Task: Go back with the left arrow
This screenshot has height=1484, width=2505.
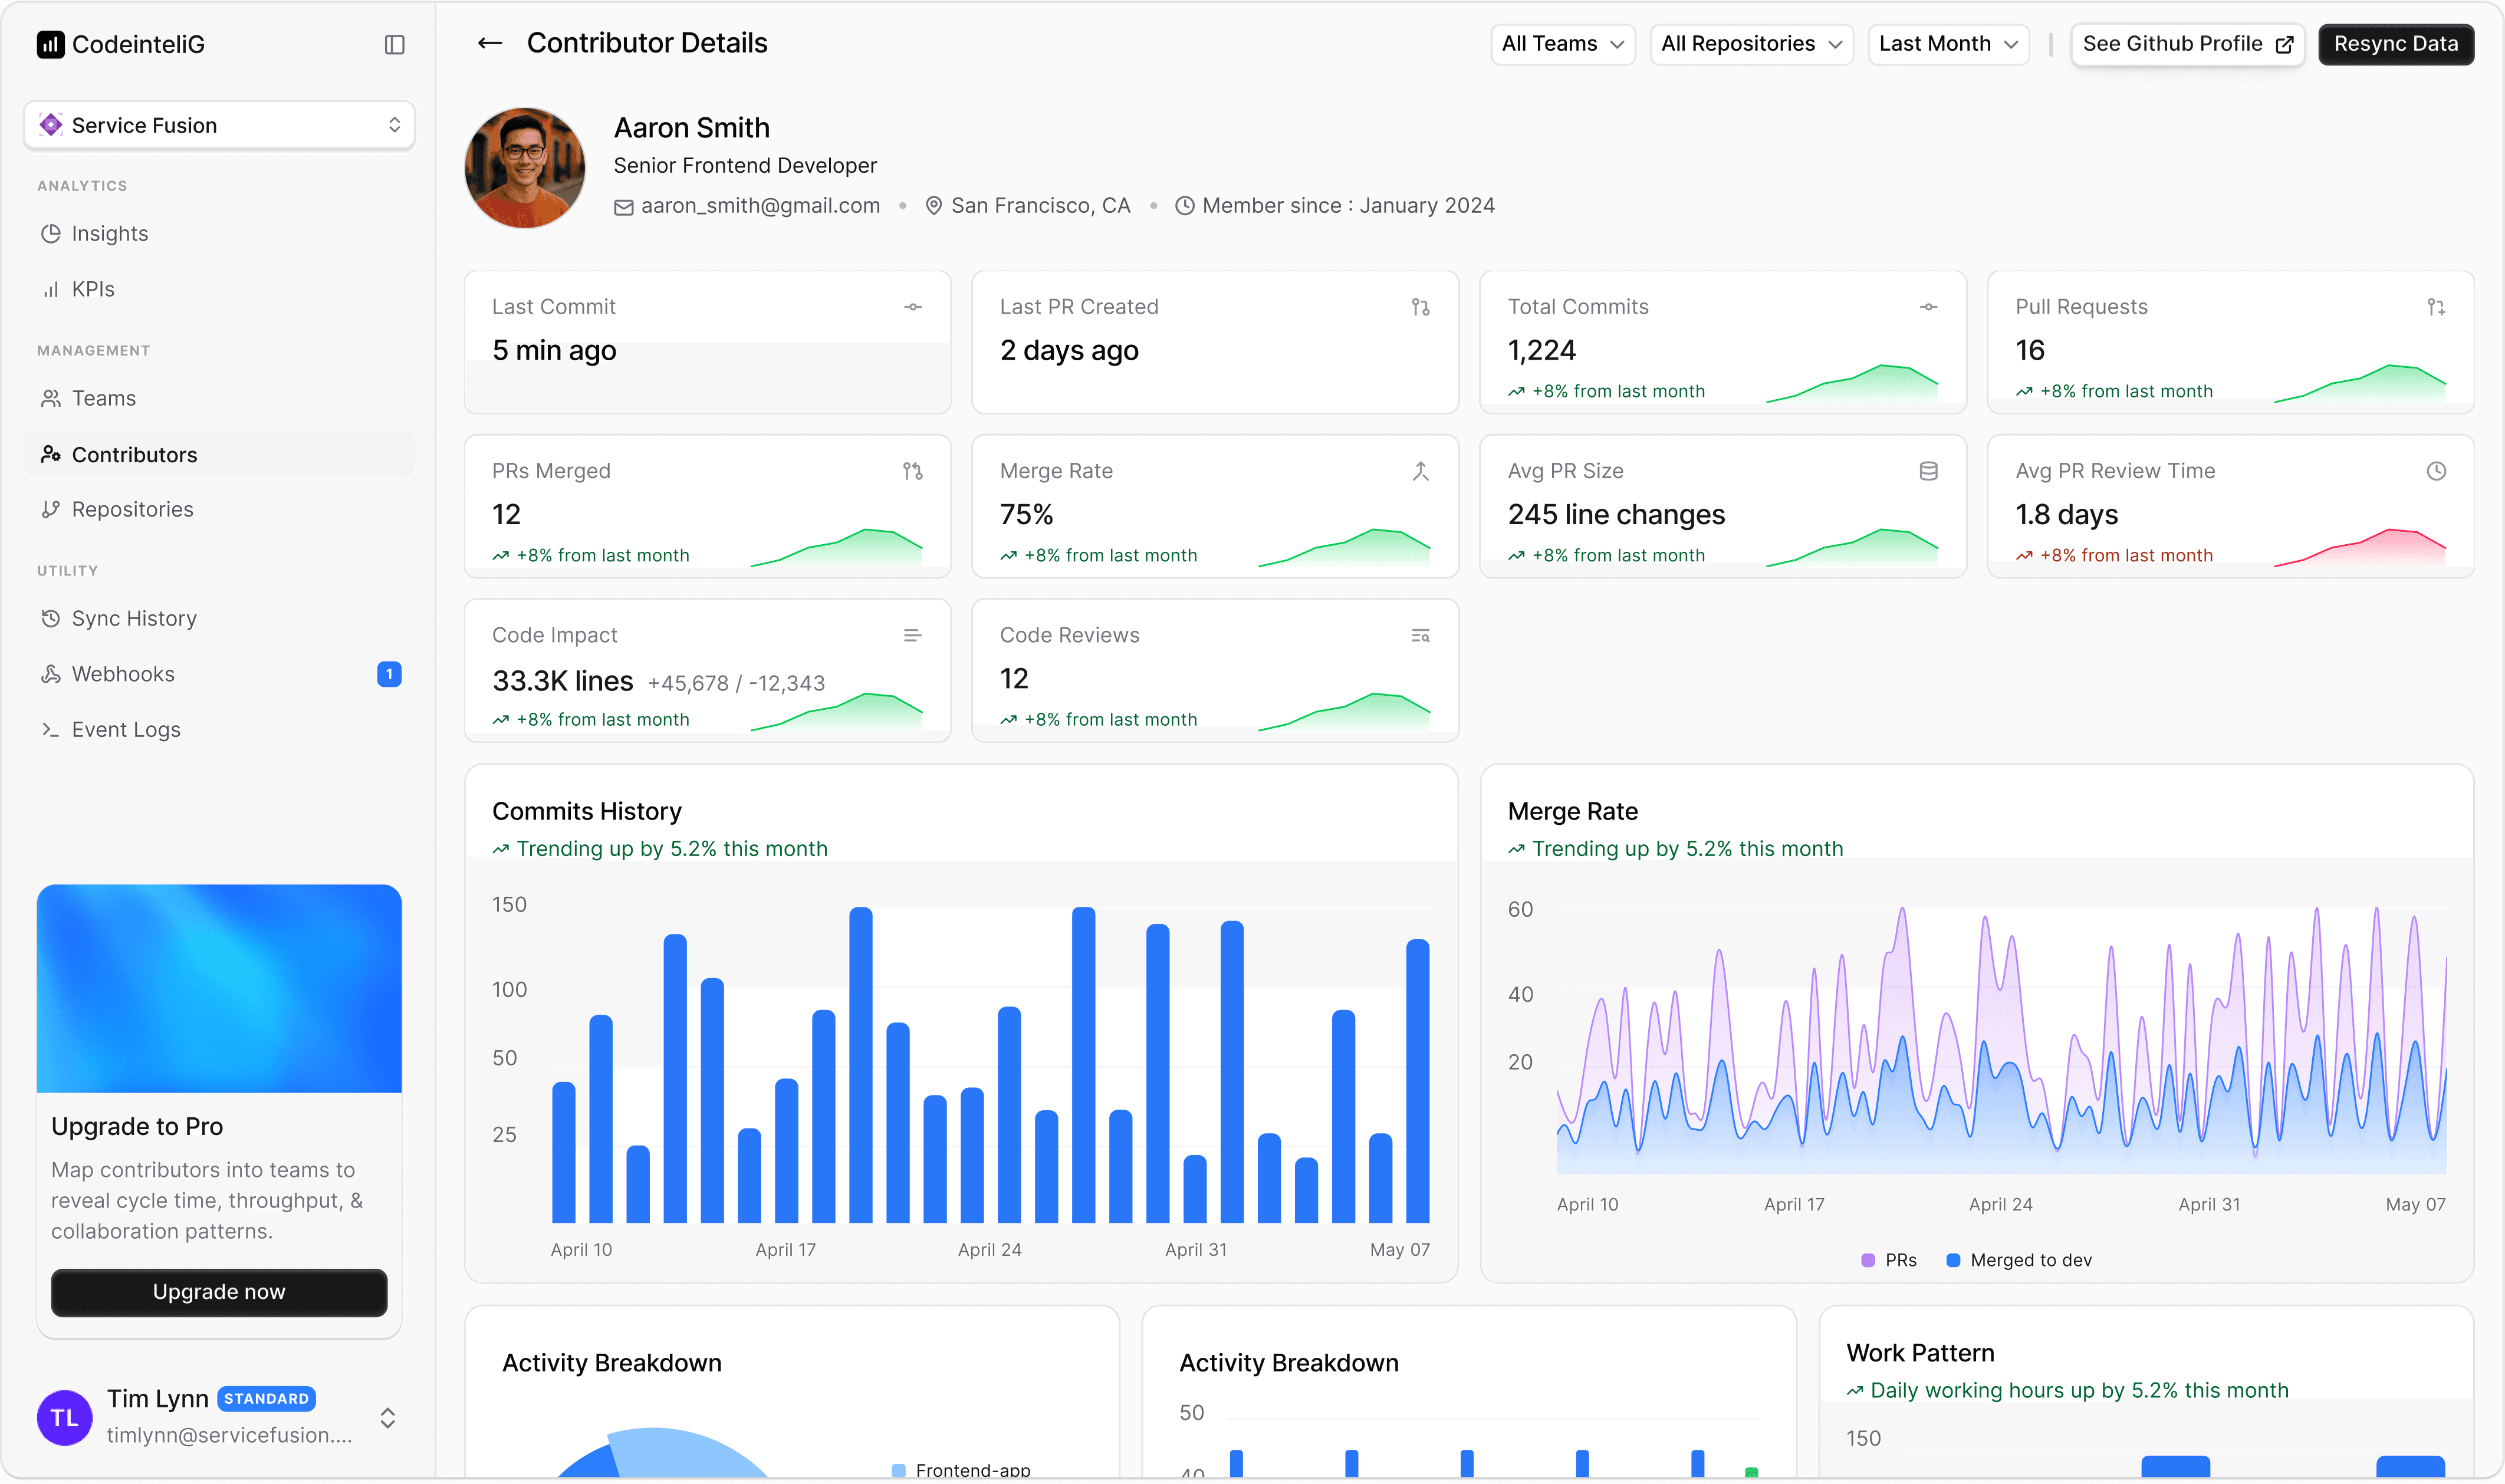Action: [489, 43]
